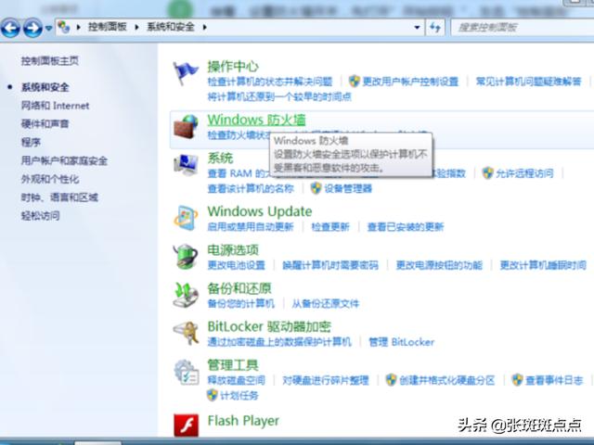Click the Forward navigation arrow button
Screen dimensions: 594x445
tap(32, 28)
